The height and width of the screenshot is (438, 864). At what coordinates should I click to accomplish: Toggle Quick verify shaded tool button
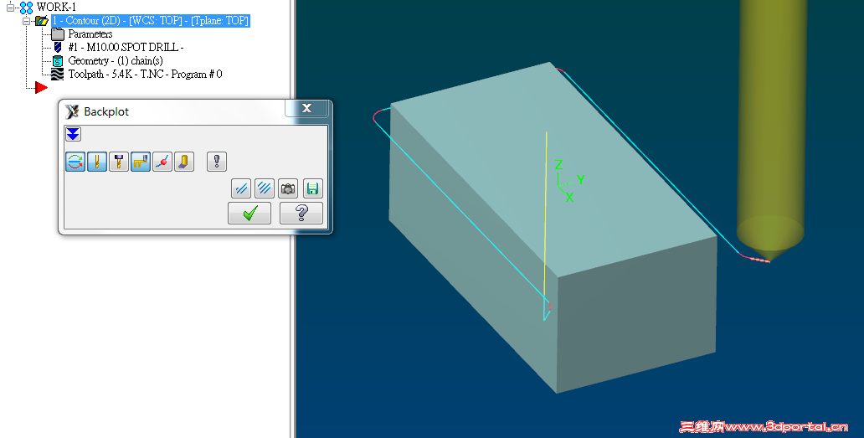coord(184,162)
